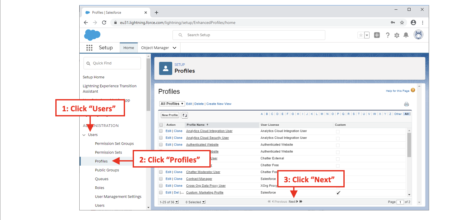
Task: Open the global actions plus icon
Action: tap(377, 35)
